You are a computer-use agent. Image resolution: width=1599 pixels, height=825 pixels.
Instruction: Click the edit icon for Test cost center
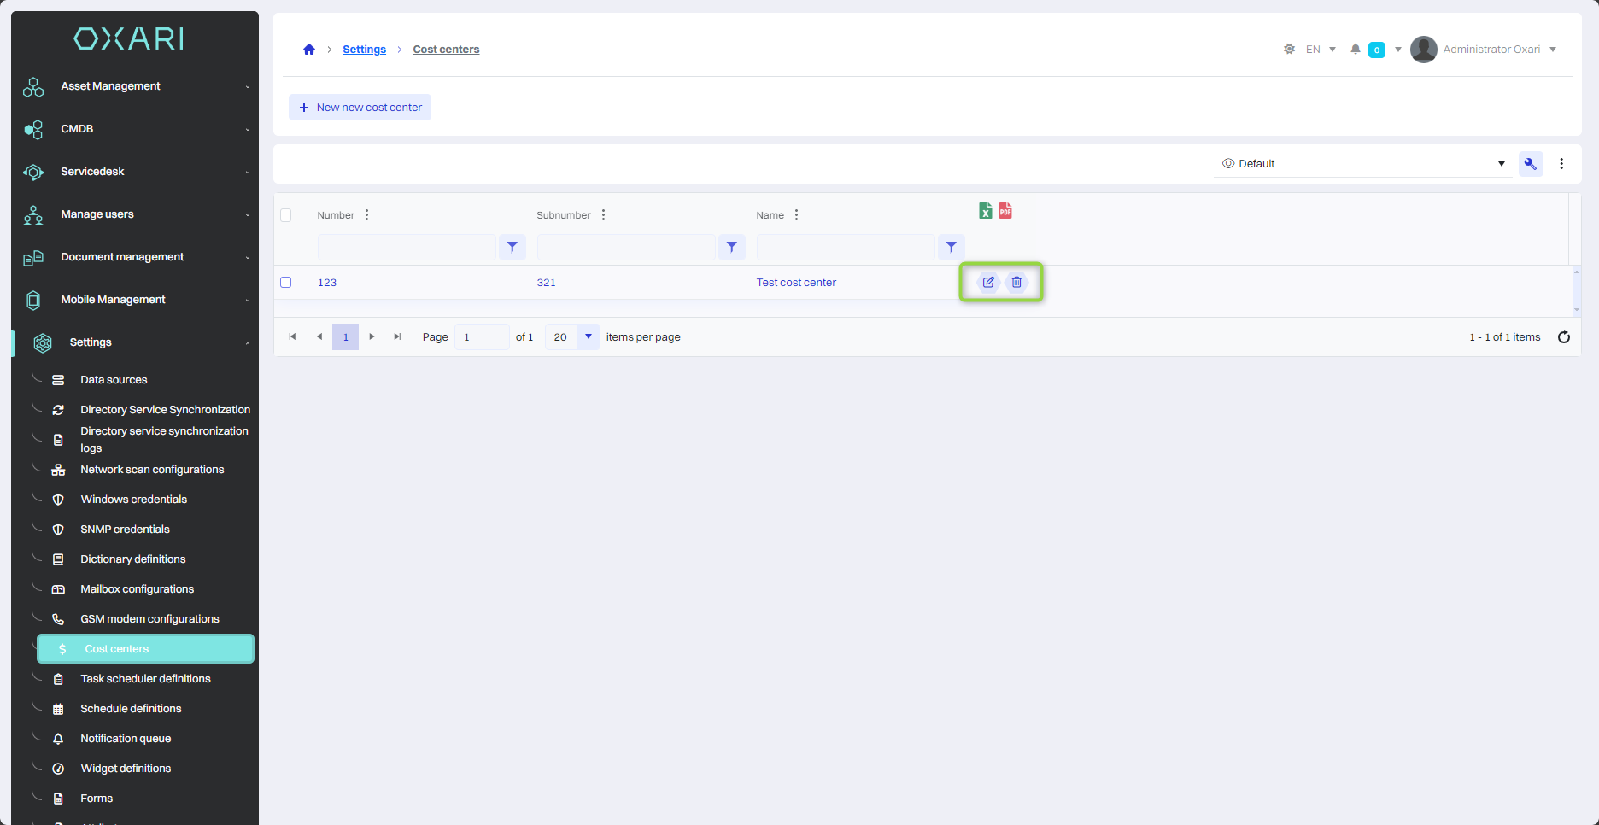click(988, 283)
